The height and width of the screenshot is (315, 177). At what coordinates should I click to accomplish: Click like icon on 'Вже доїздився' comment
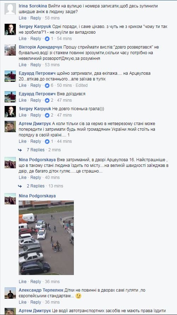point(47,100)
